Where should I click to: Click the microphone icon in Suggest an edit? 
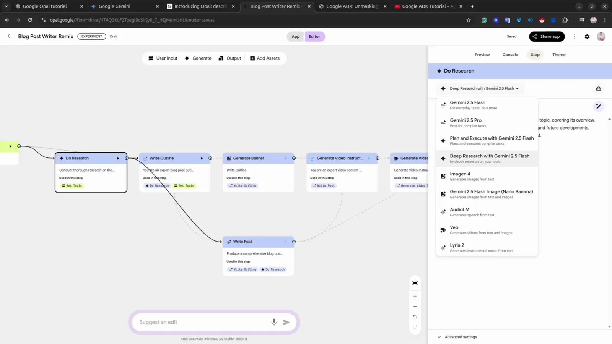pyautogui.click(x=274, y=322)
